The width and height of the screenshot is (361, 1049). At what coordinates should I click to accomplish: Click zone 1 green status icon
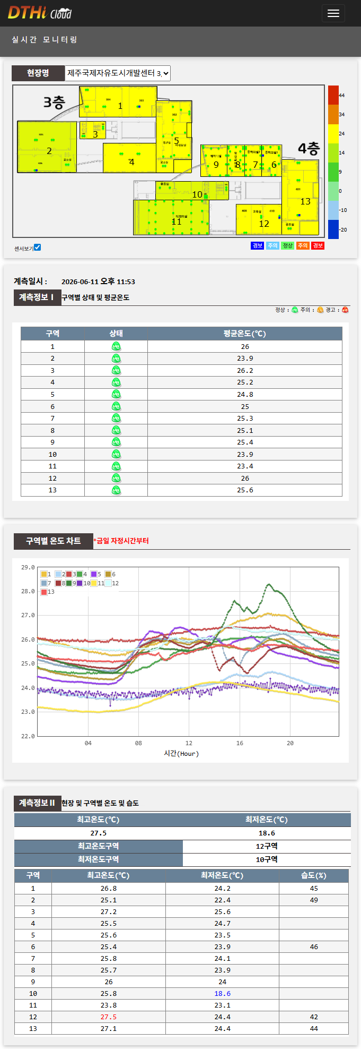(x=116, y=346)
